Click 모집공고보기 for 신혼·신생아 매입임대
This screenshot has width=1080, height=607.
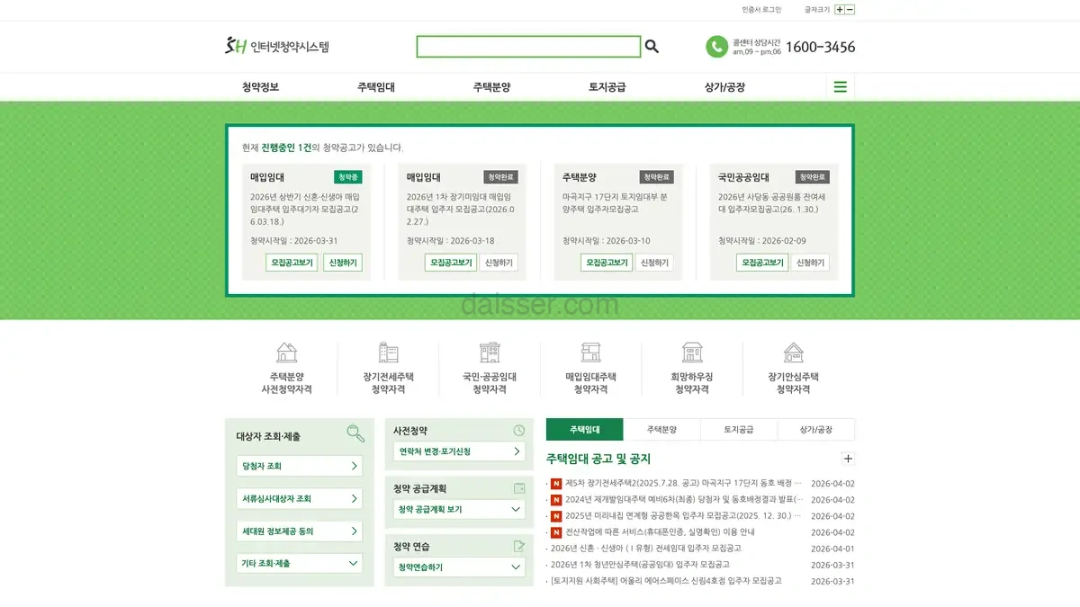(x=293, y=263)
